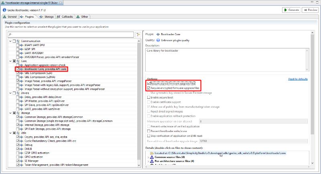Image resolution: width=321 pixels, height=174 pixels.
Task: Collapse the Storage plugin group
Action: pyautogui.click(x=10, y=113)
